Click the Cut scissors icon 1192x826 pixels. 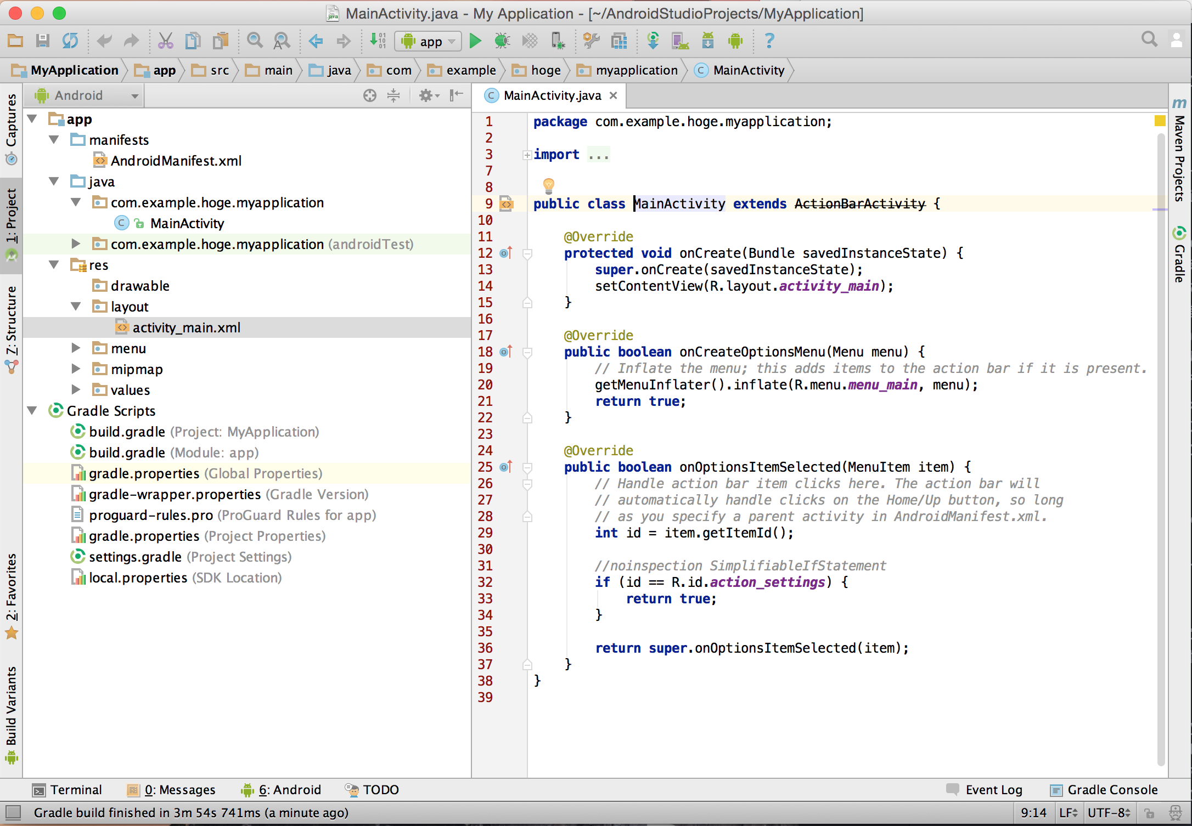coord(165,41)
